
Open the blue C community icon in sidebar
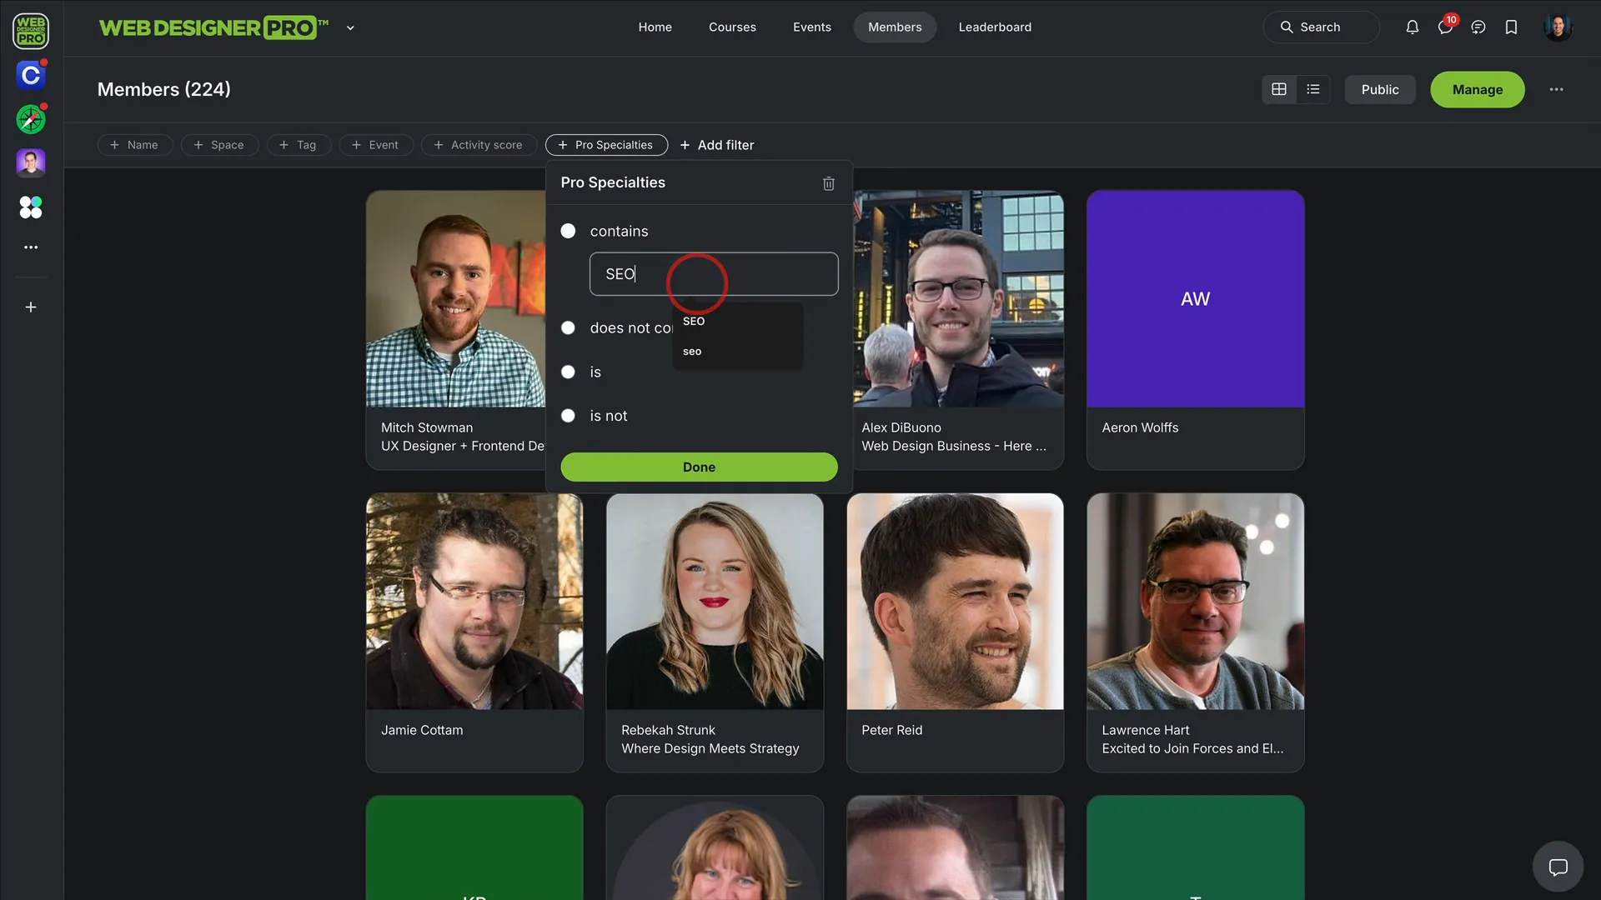[31, 75]
